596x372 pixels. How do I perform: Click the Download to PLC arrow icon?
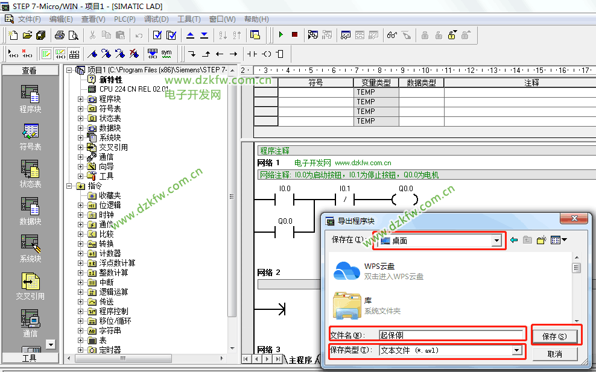pyautogui.click(x=204, y=35)
